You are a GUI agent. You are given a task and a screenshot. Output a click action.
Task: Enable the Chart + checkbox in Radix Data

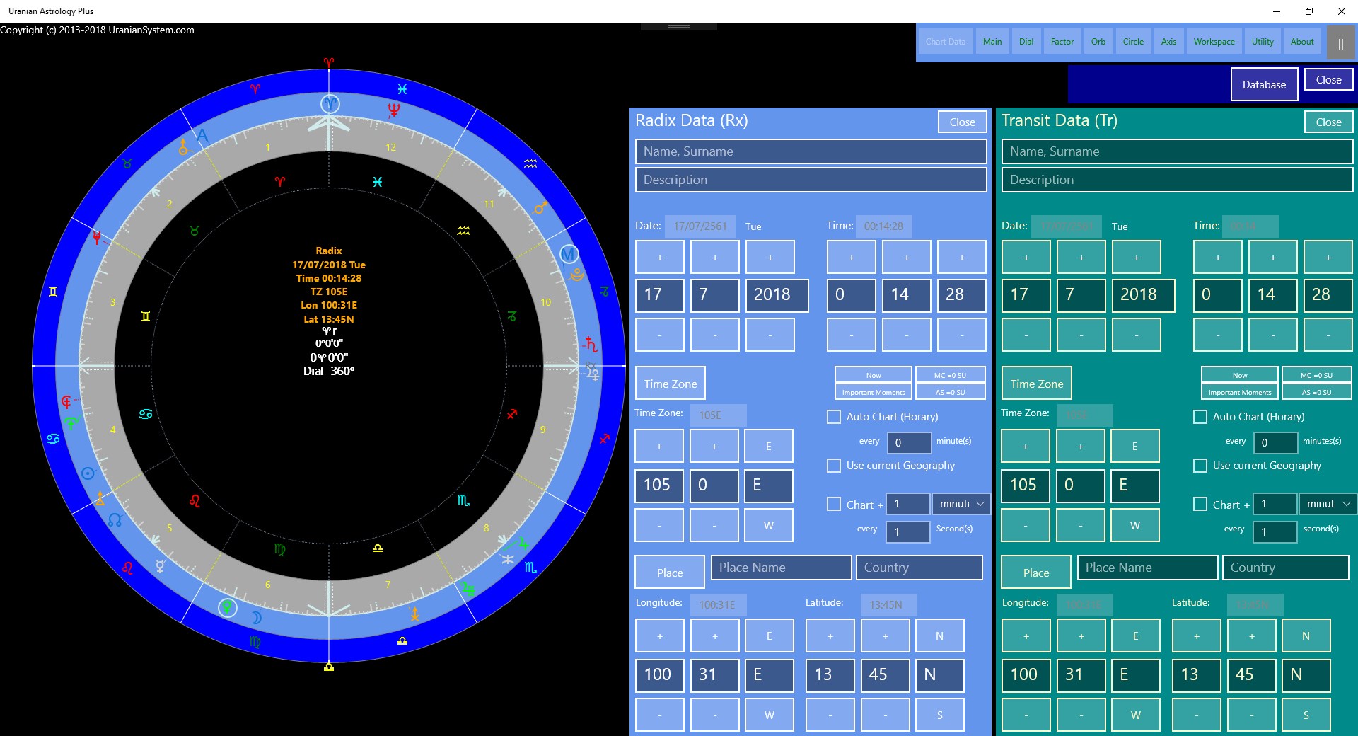834,504
